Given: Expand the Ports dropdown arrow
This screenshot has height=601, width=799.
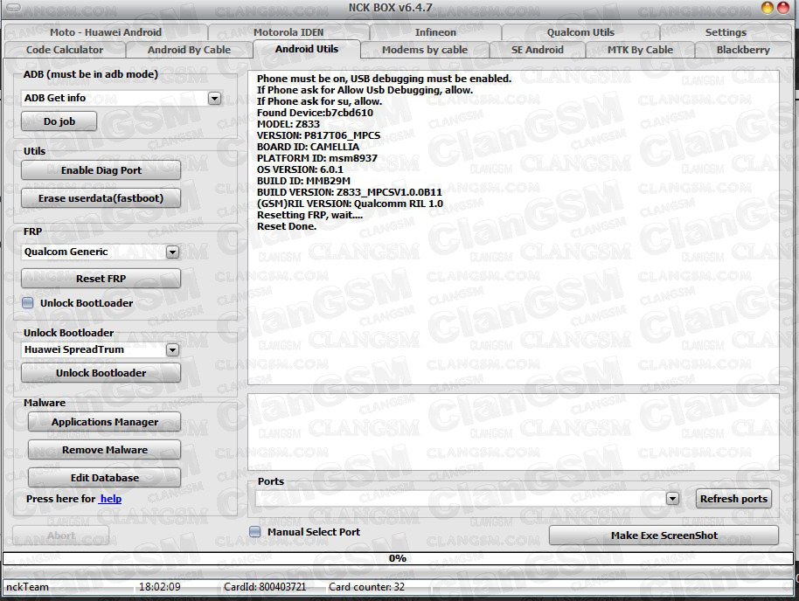Looking at the screenshot, I should coord(672,499).
